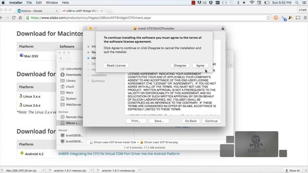
Task: Click the browser home icon
Action: click(x=20, y=18)
